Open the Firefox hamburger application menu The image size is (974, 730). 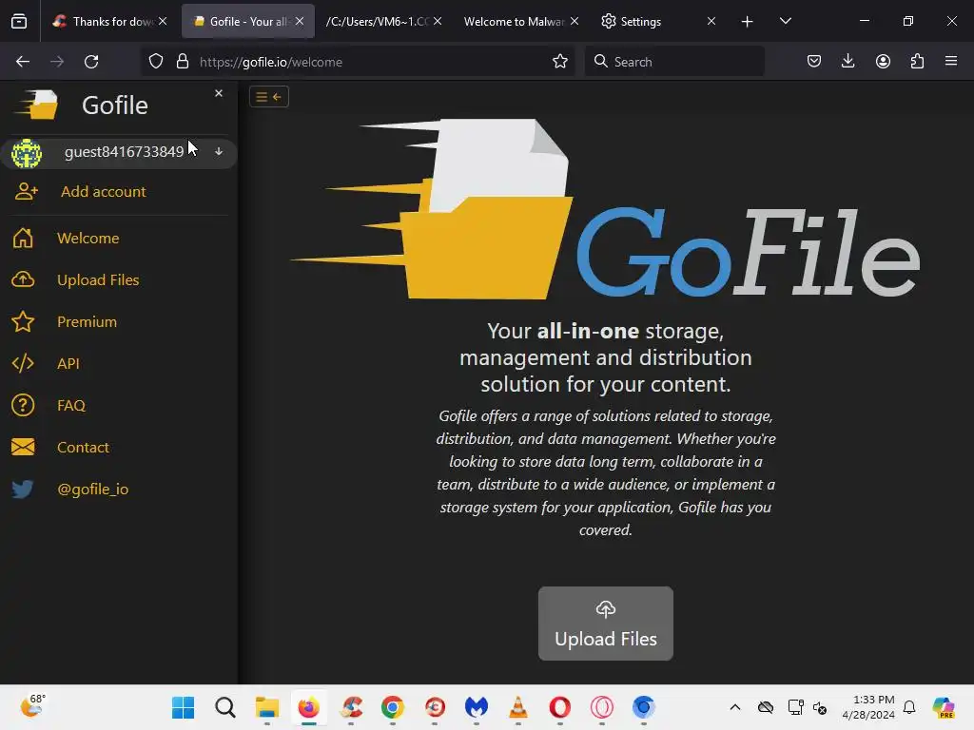click(x=951, y=62)
